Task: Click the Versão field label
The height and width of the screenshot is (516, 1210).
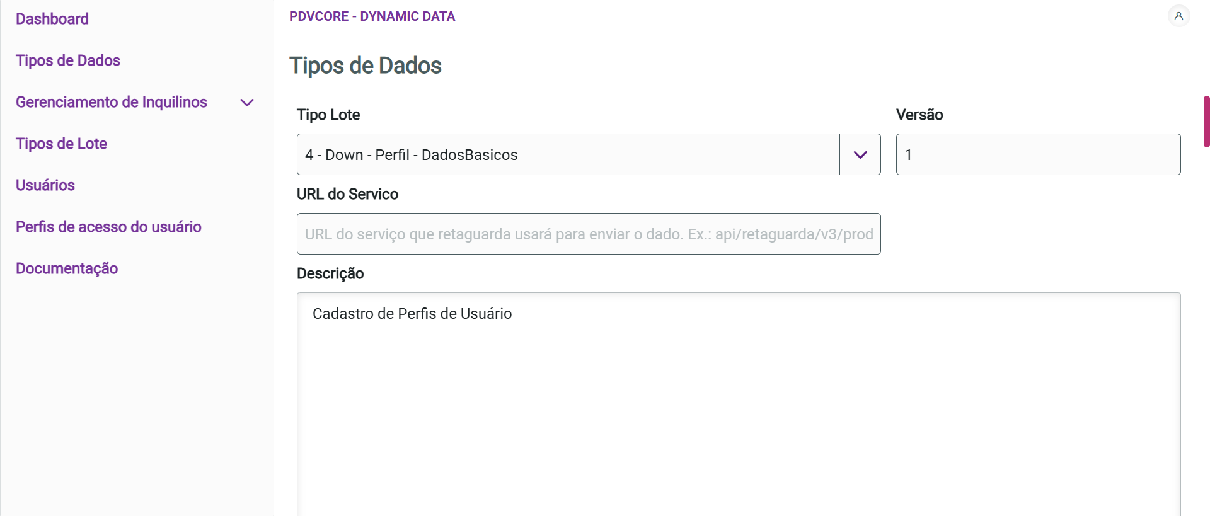Action: click(x=919, y=115)
